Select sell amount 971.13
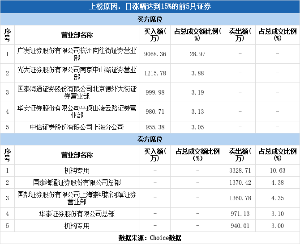 click(240, 214)
